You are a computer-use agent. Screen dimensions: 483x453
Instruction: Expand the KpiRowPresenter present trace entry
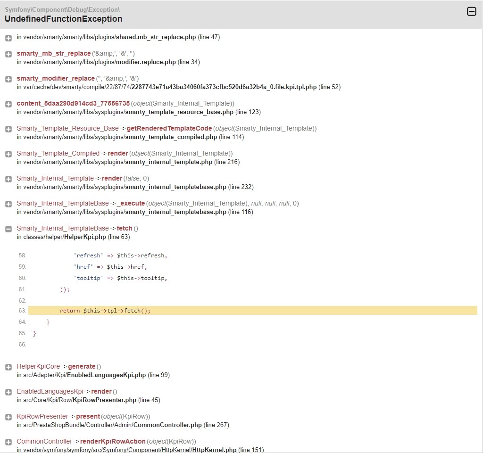[x=8, y=417]
